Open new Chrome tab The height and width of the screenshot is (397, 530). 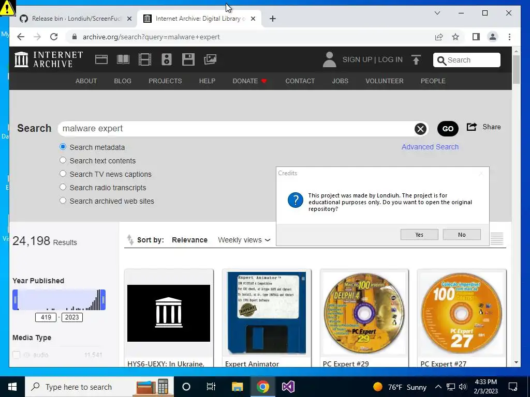273,19
